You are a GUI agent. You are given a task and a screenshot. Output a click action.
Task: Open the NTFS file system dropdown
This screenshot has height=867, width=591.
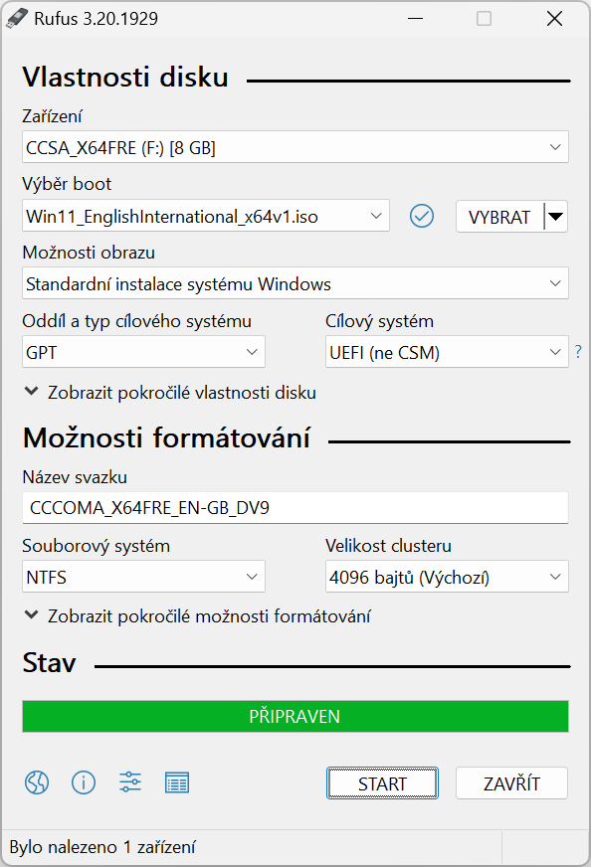point(143,576)
